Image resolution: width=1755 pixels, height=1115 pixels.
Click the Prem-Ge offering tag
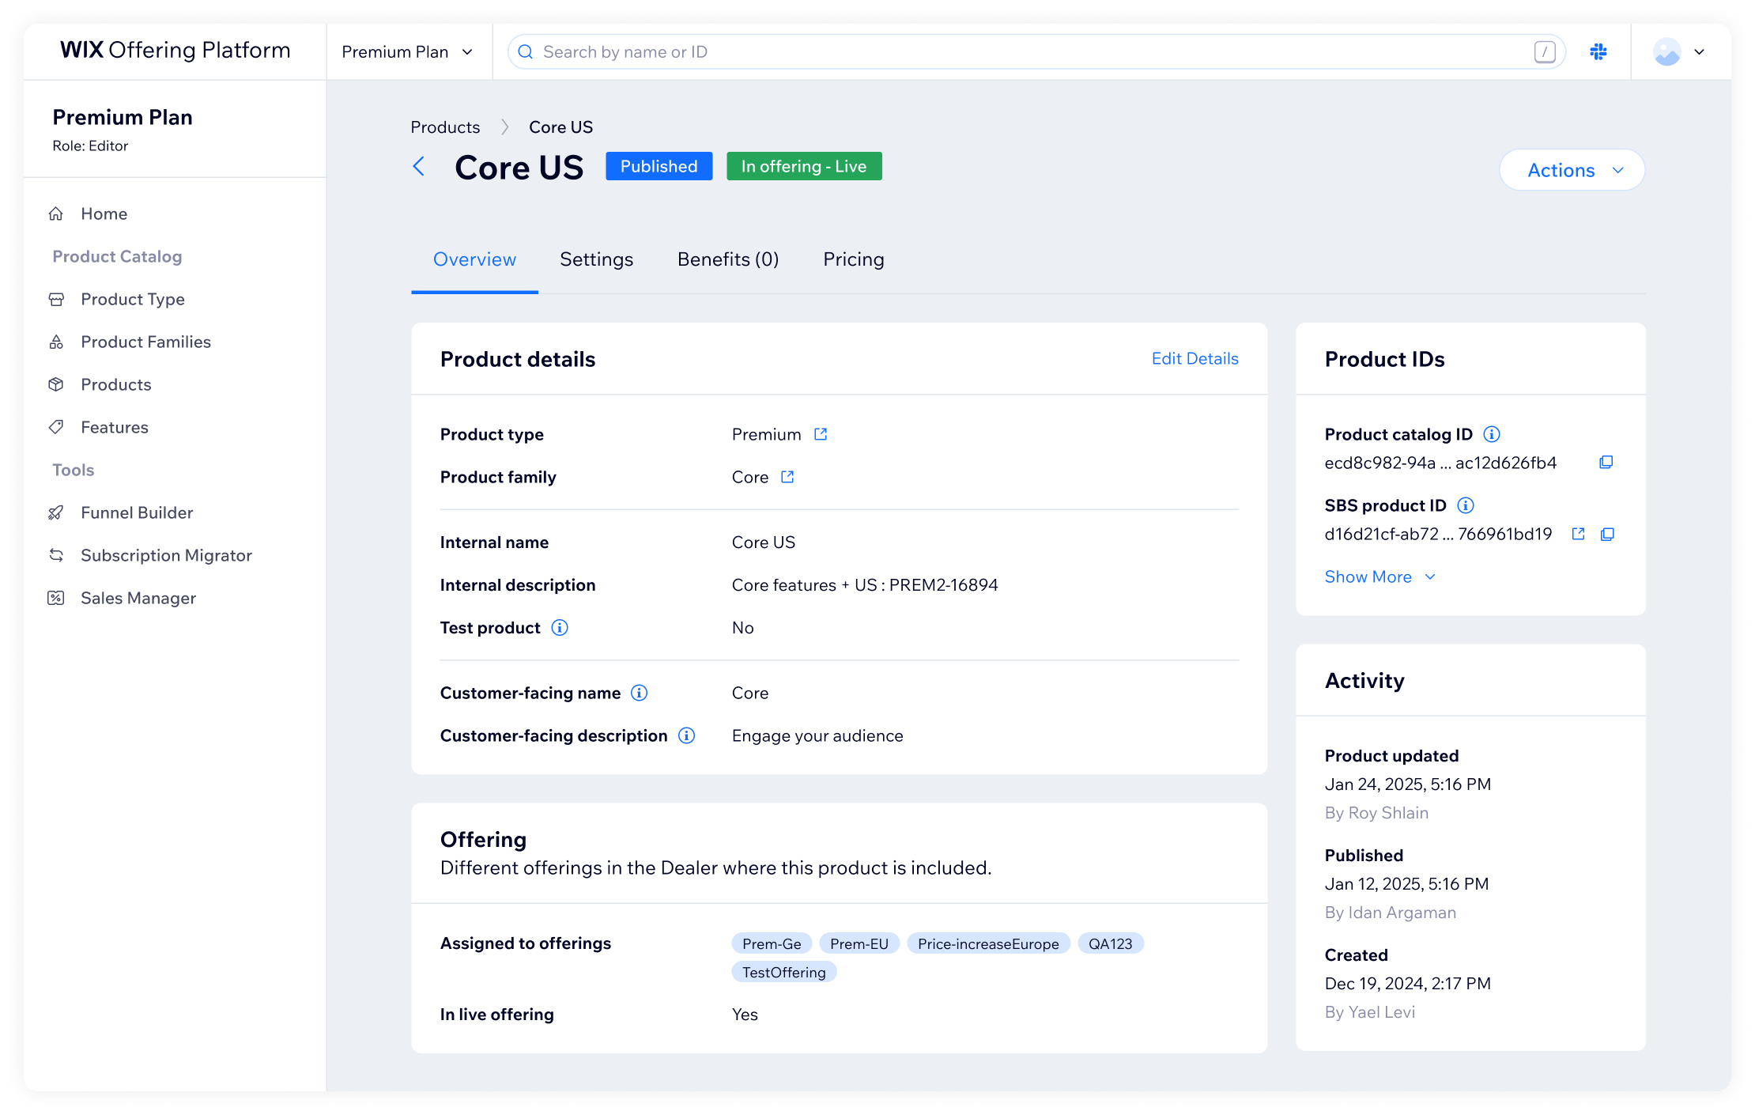772,943
